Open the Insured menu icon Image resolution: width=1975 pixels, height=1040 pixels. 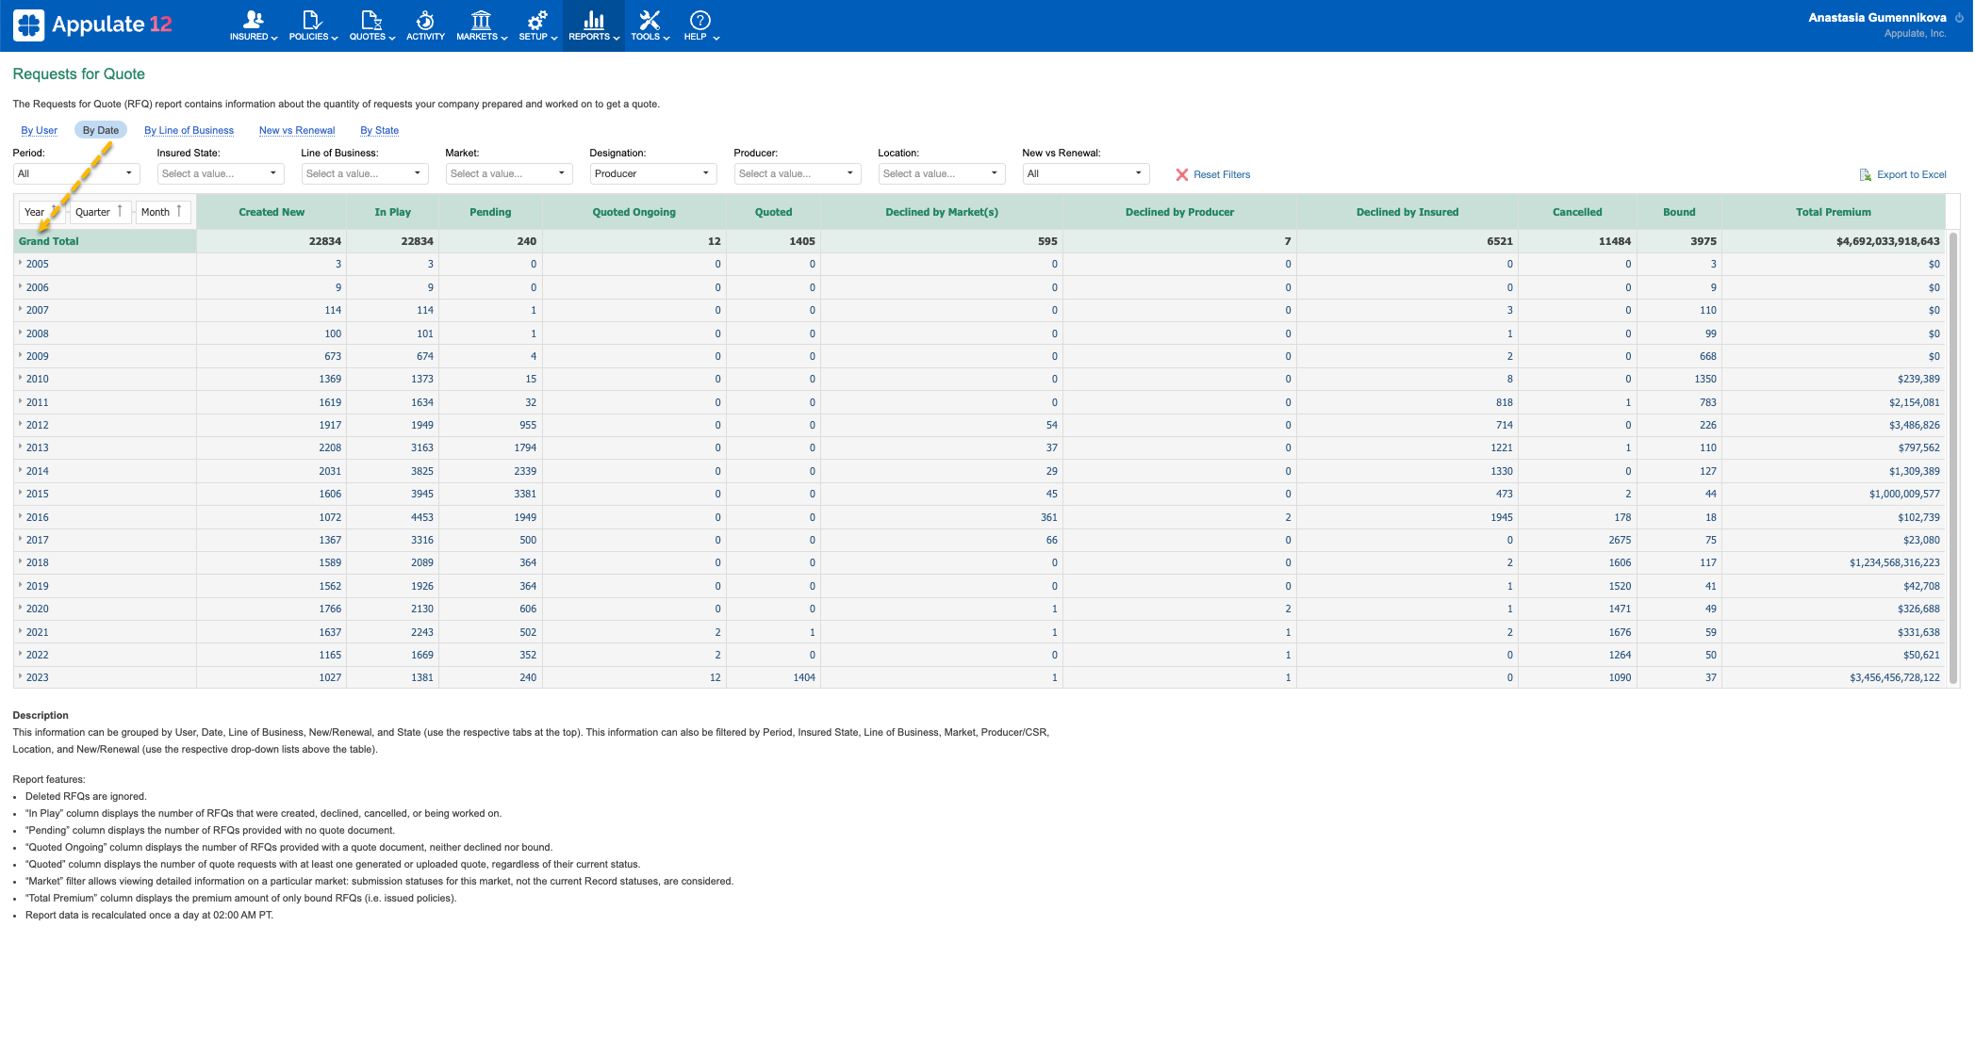pos(250,19)
